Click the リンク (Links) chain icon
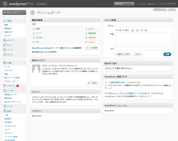Screen dimensions: 178x141 pyautogui.click(x=5, y=45)
